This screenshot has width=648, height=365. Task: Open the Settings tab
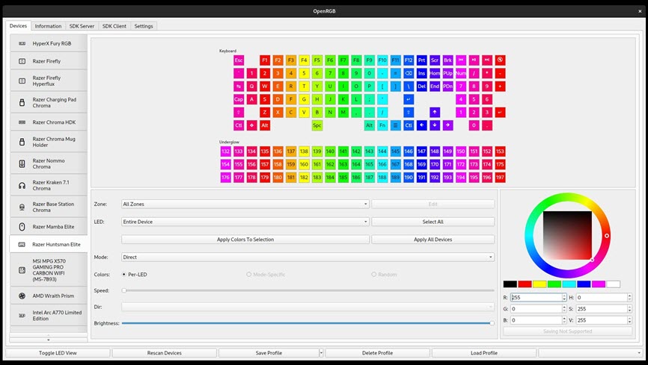tap(144, 26)
